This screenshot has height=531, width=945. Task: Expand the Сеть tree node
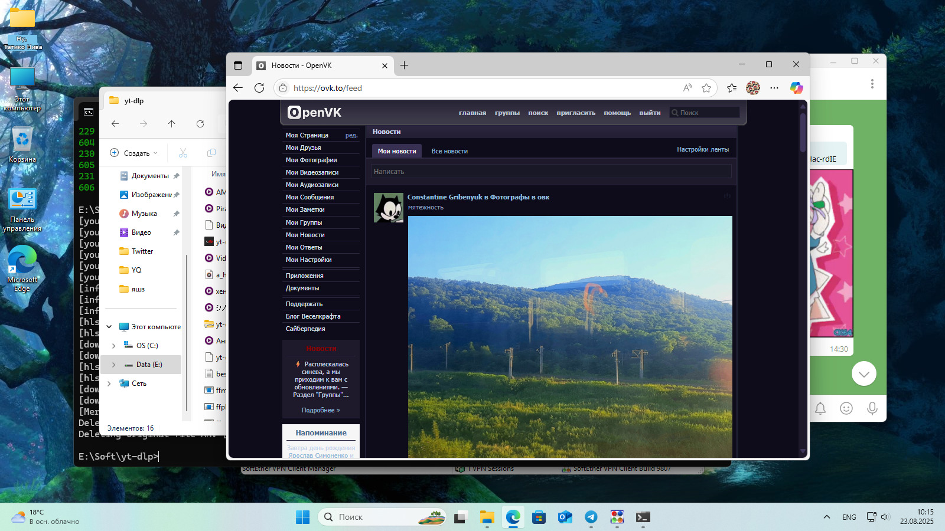(x=109, y=383)
